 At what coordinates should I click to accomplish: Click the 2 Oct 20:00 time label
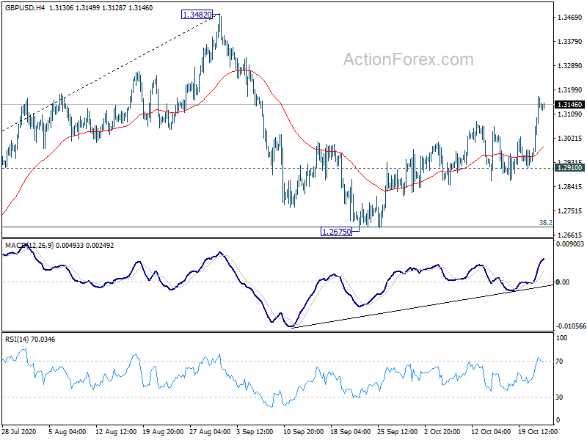(442, 432)
